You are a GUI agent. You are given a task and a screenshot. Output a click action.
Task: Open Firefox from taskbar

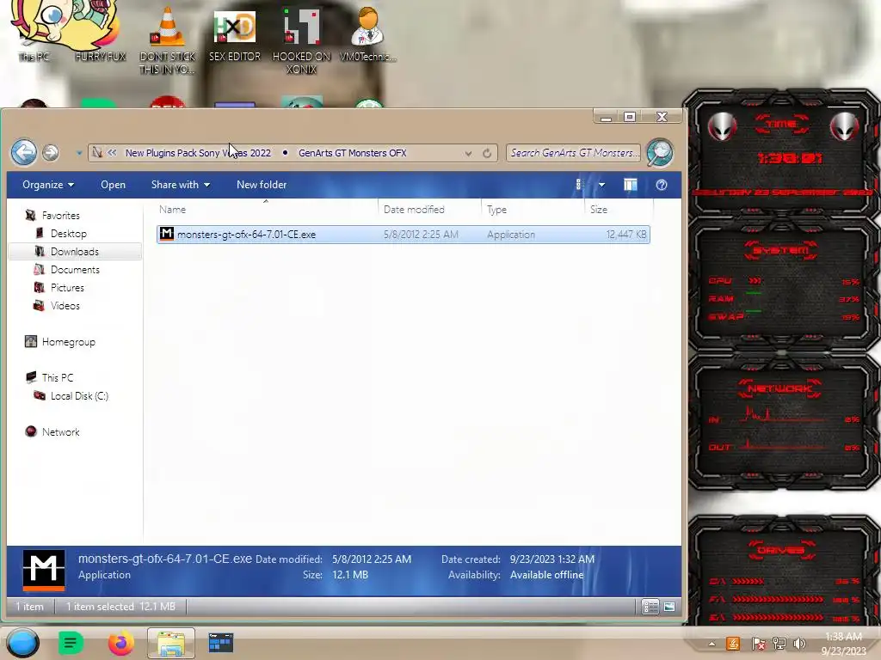point(120,643)
